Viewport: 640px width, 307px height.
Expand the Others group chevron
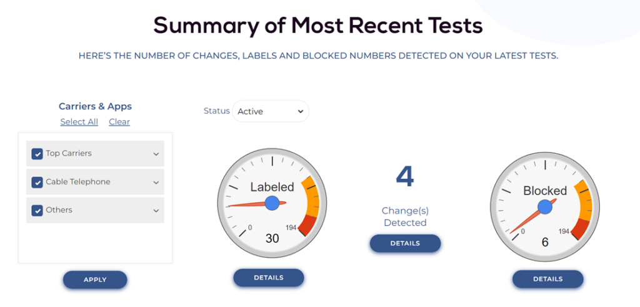(156, 211)
